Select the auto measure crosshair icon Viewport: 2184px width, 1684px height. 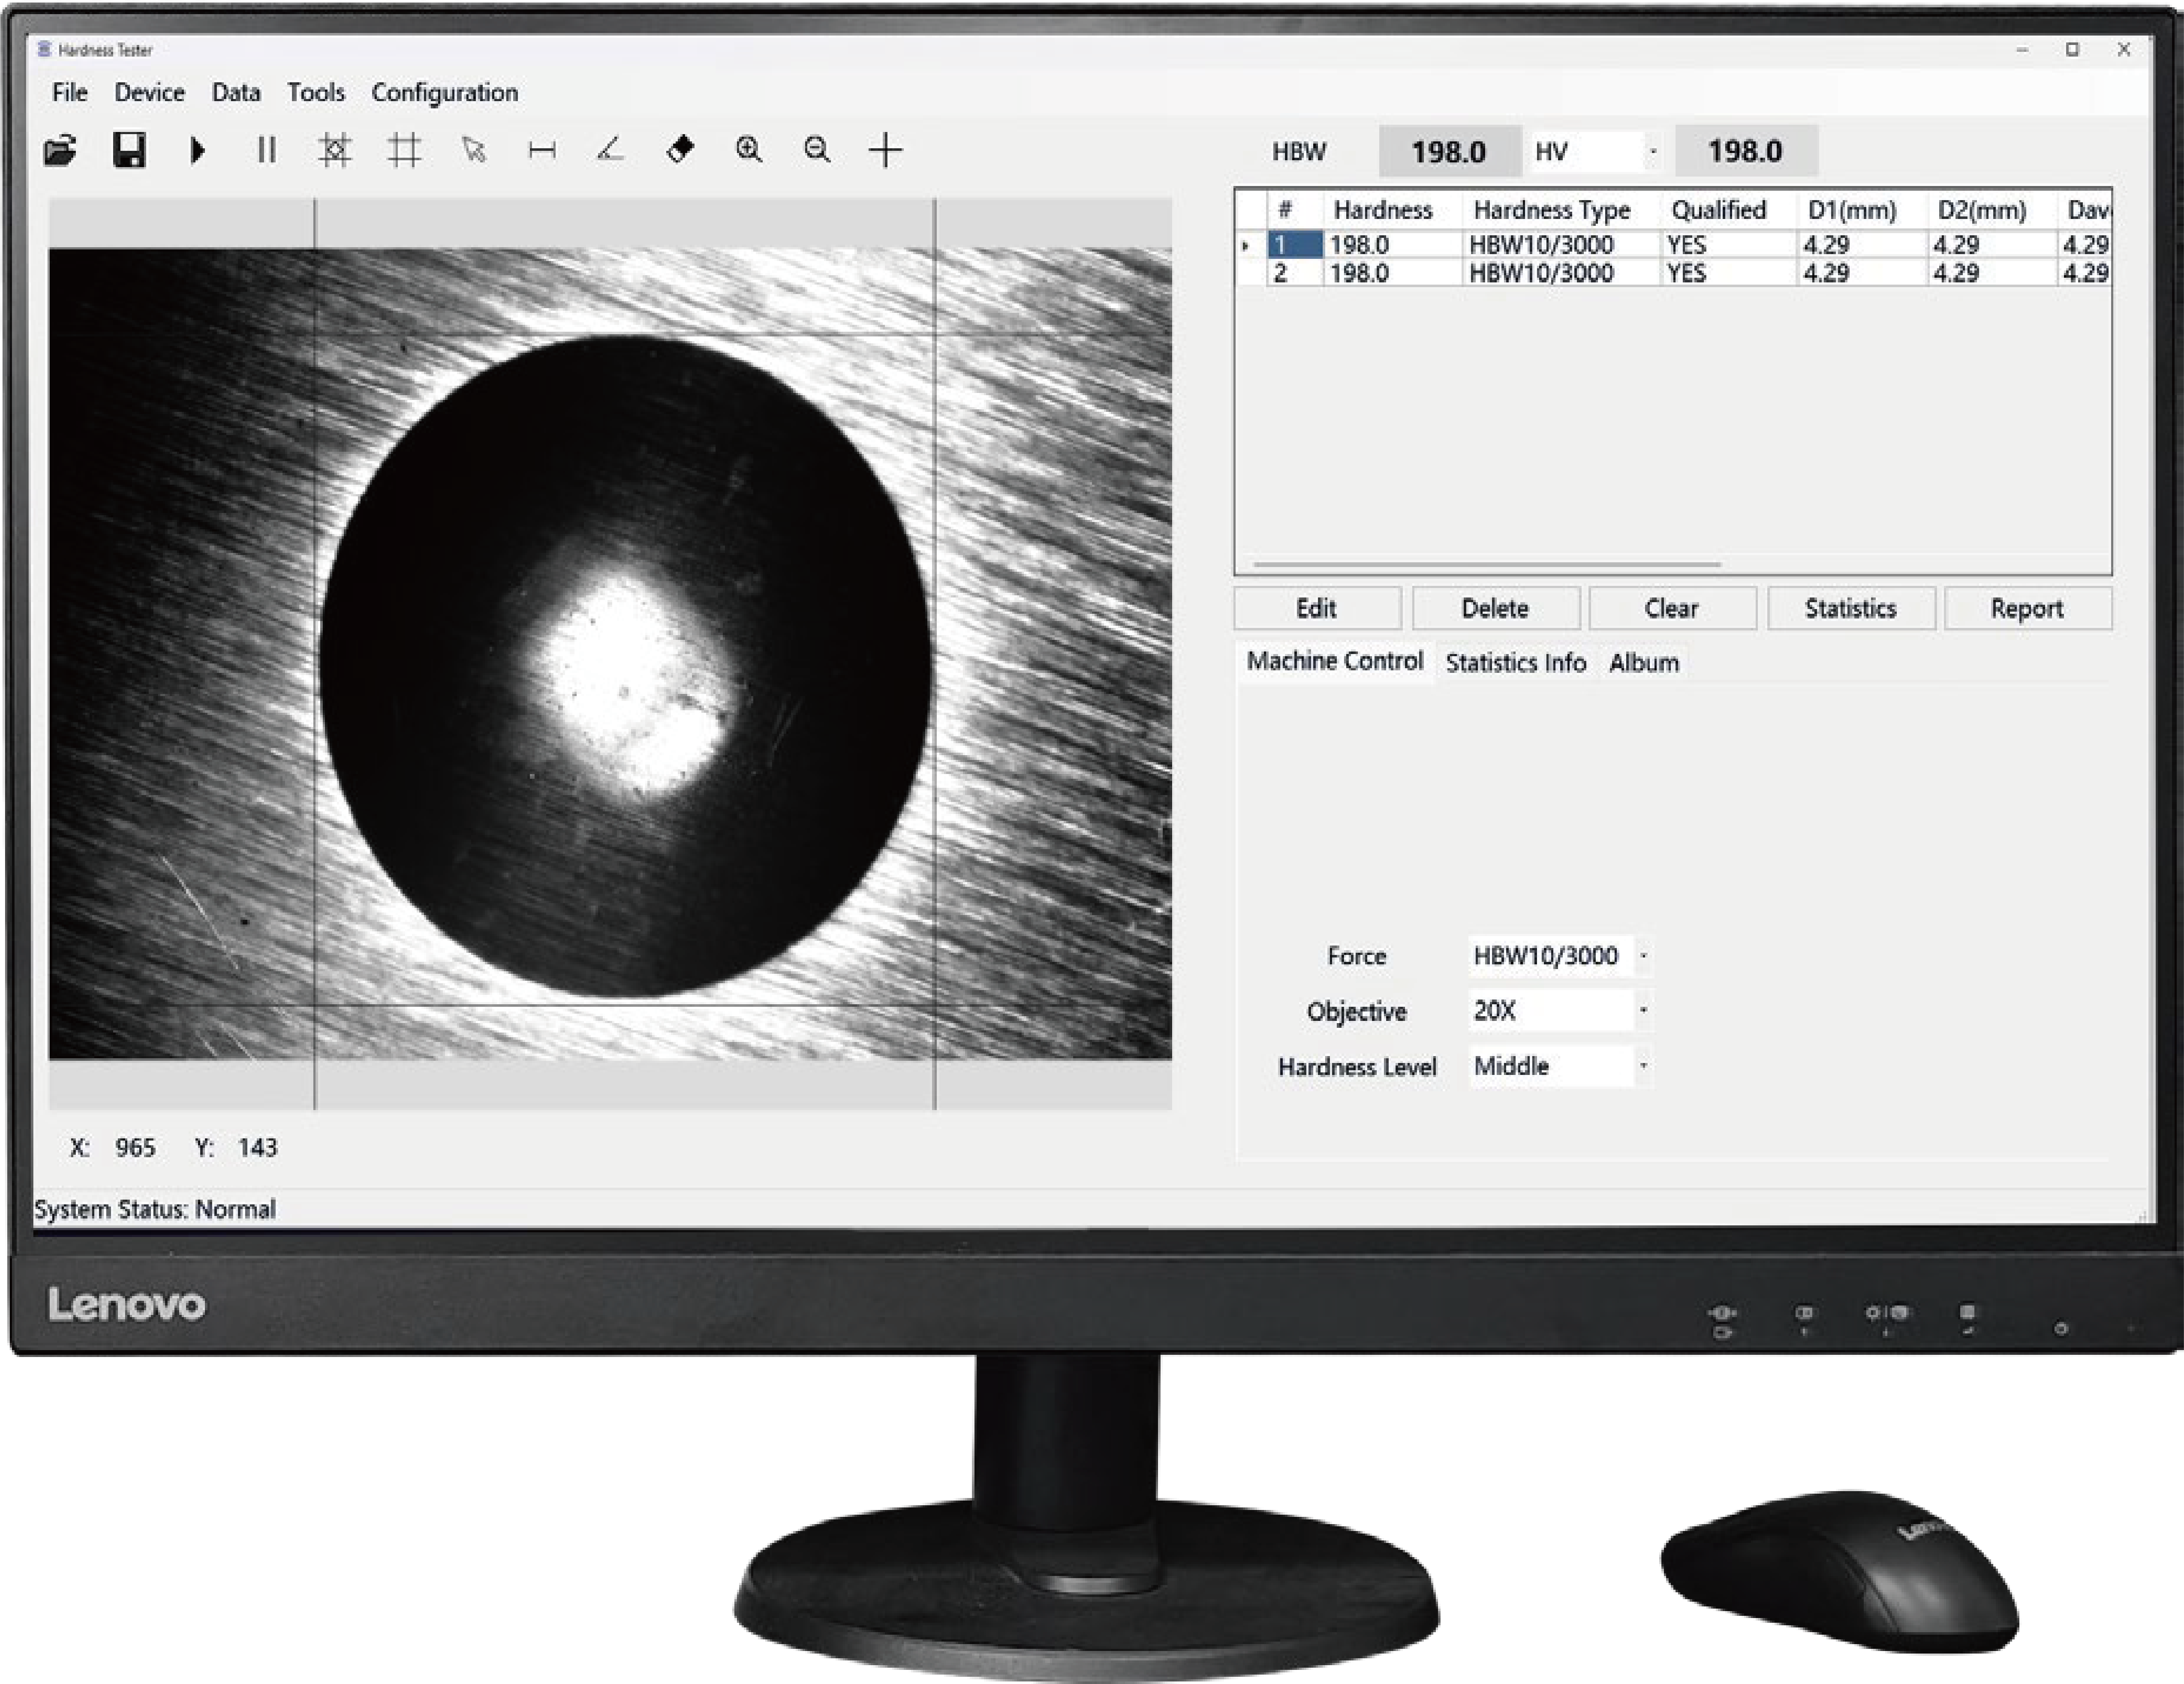335,151
